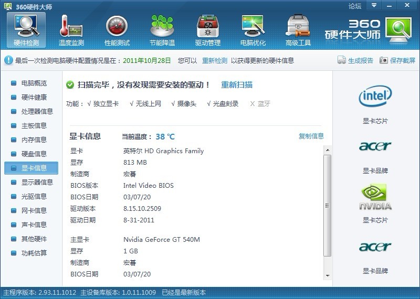Launch the 性能测试 performance test
The width and height of the screenshot is (420, 299).
click(117, 30)
